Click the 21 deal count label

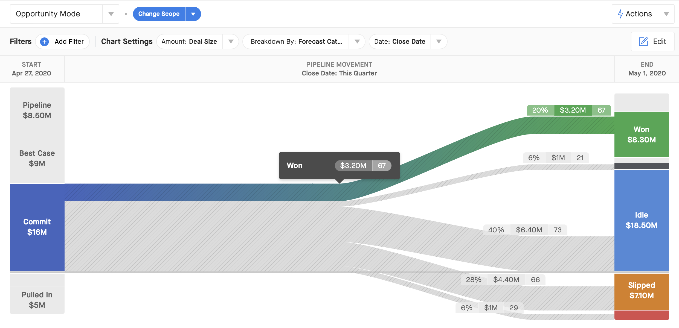pos(580,158)
